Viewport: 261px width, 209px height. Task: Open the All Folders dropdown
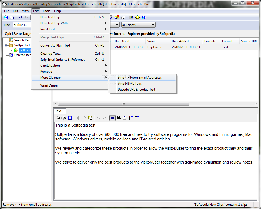tap(138, 25)
